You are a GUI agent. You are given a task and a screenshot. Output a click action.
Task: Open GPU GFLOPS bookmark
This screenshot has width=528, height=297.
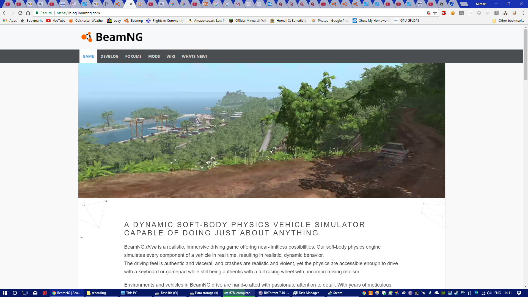point(406,21)
